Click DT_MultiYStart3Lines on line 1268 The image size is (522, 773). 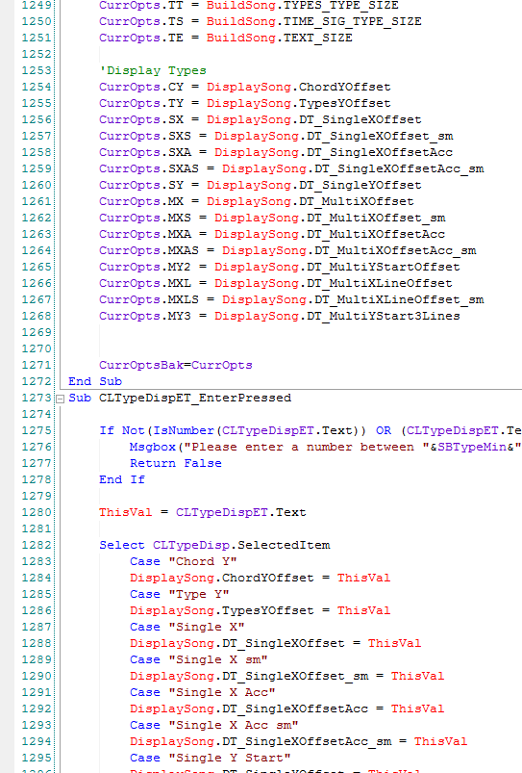click(384, 316)
